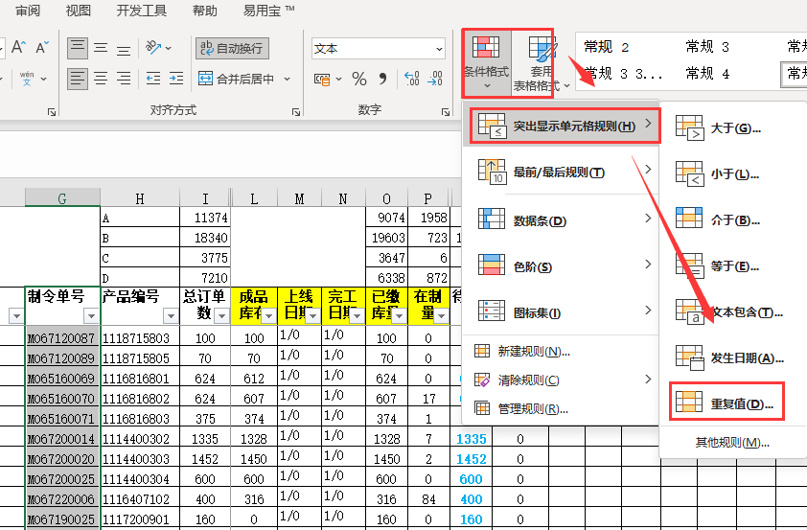Select the Equal To (等于) rule

731,266
